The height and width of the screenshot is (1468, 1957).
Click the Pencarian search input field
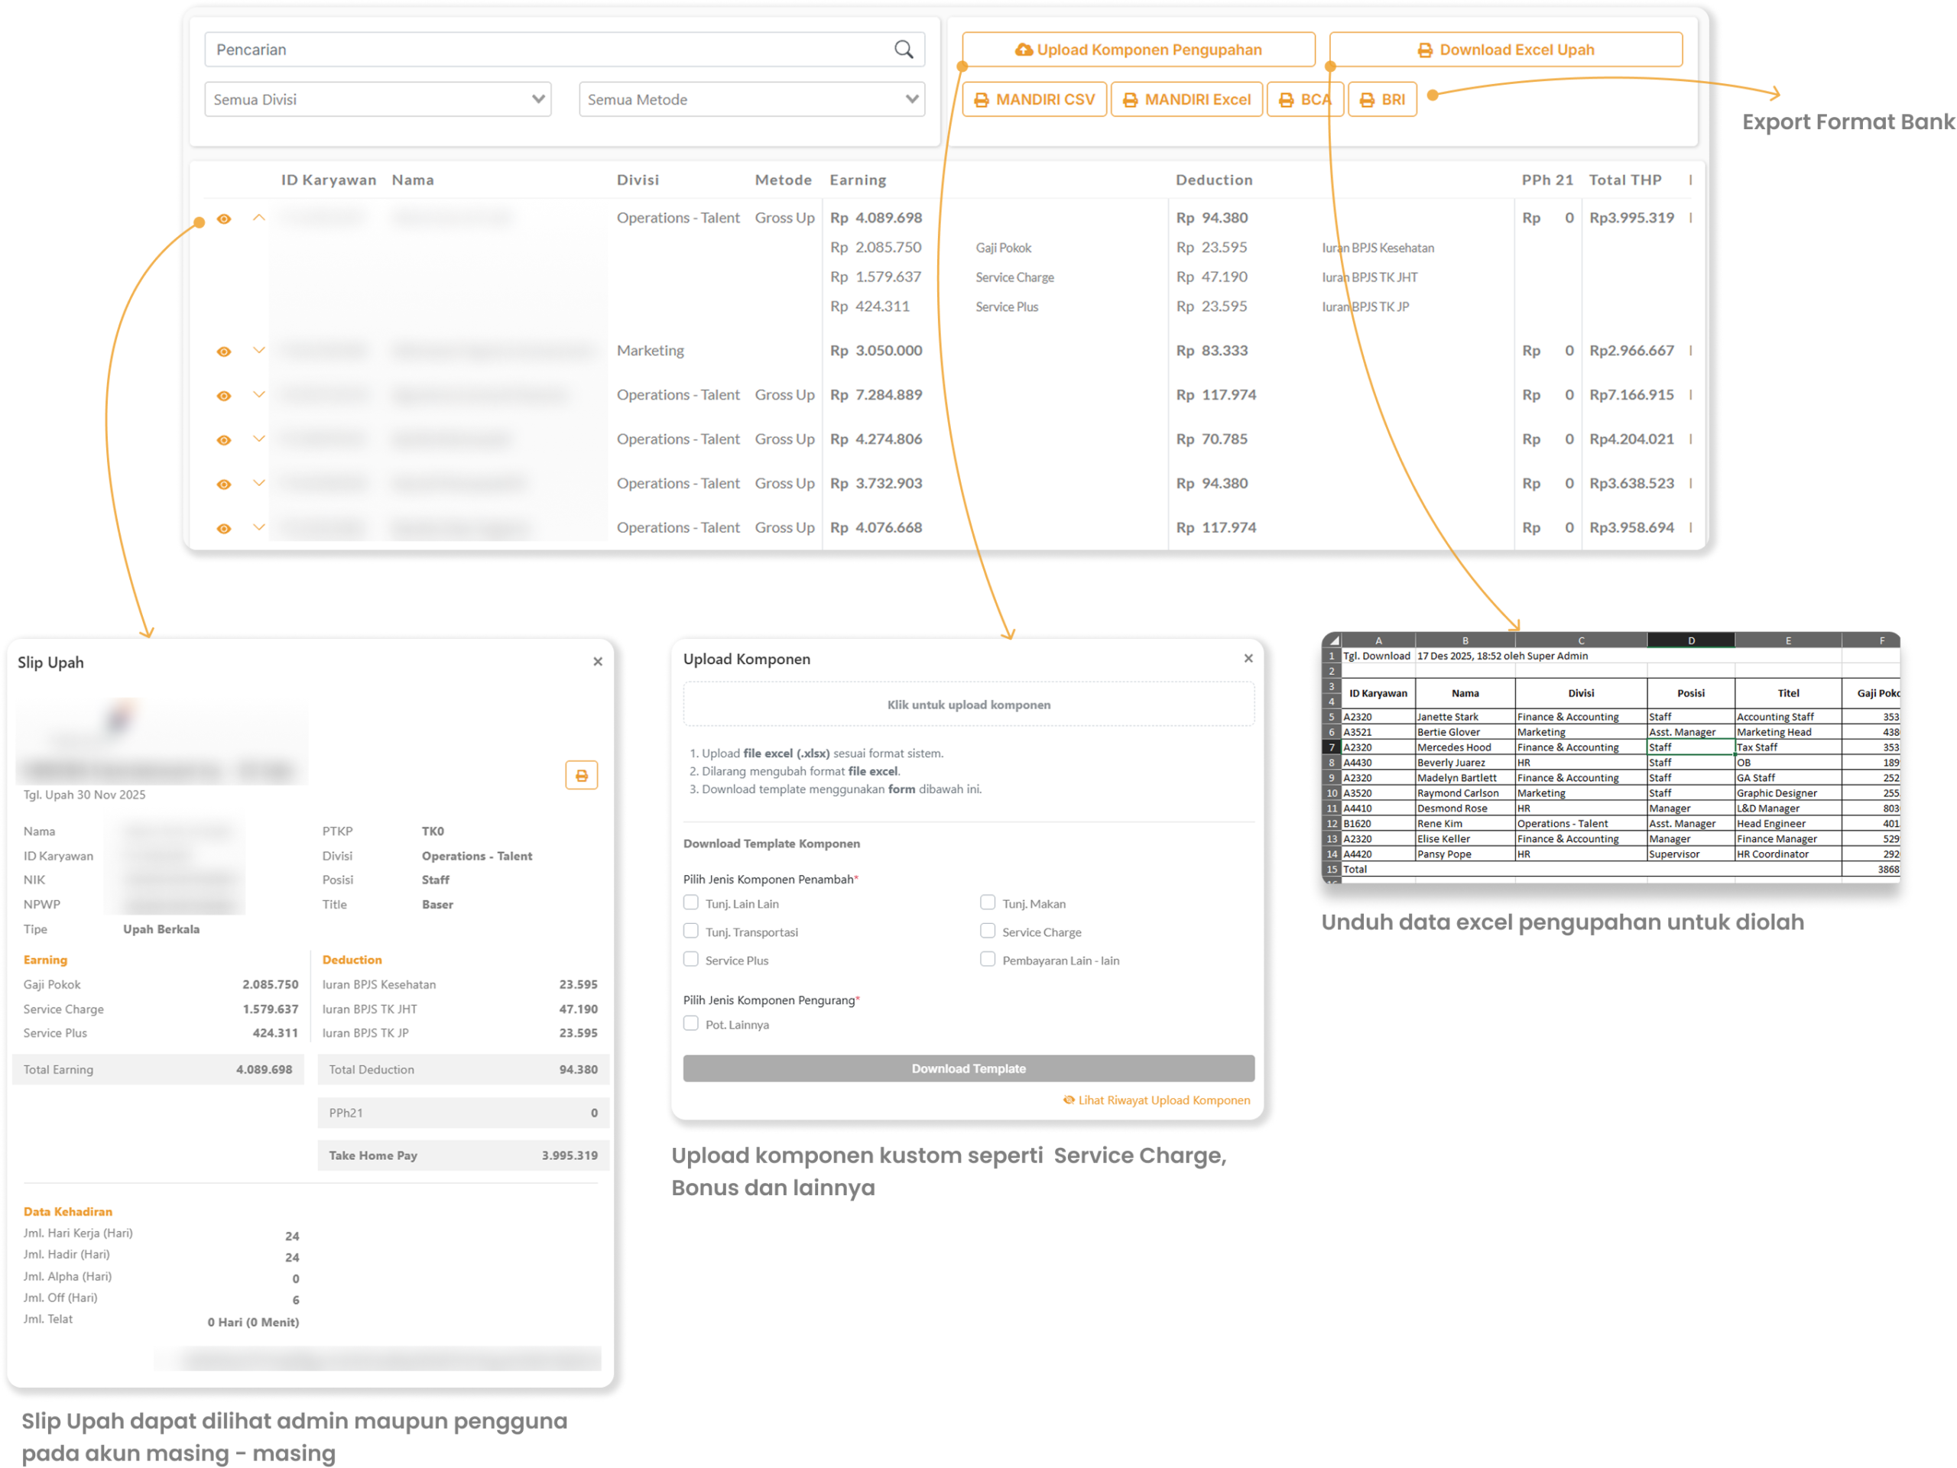point(549,50)
